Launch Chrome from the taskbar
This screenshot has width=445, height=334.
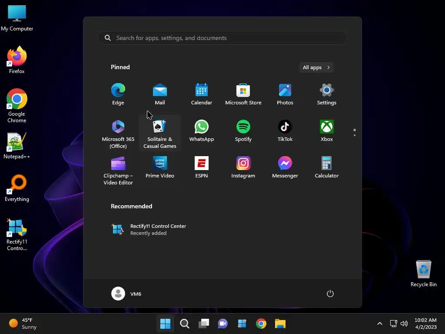pos(261,324)
